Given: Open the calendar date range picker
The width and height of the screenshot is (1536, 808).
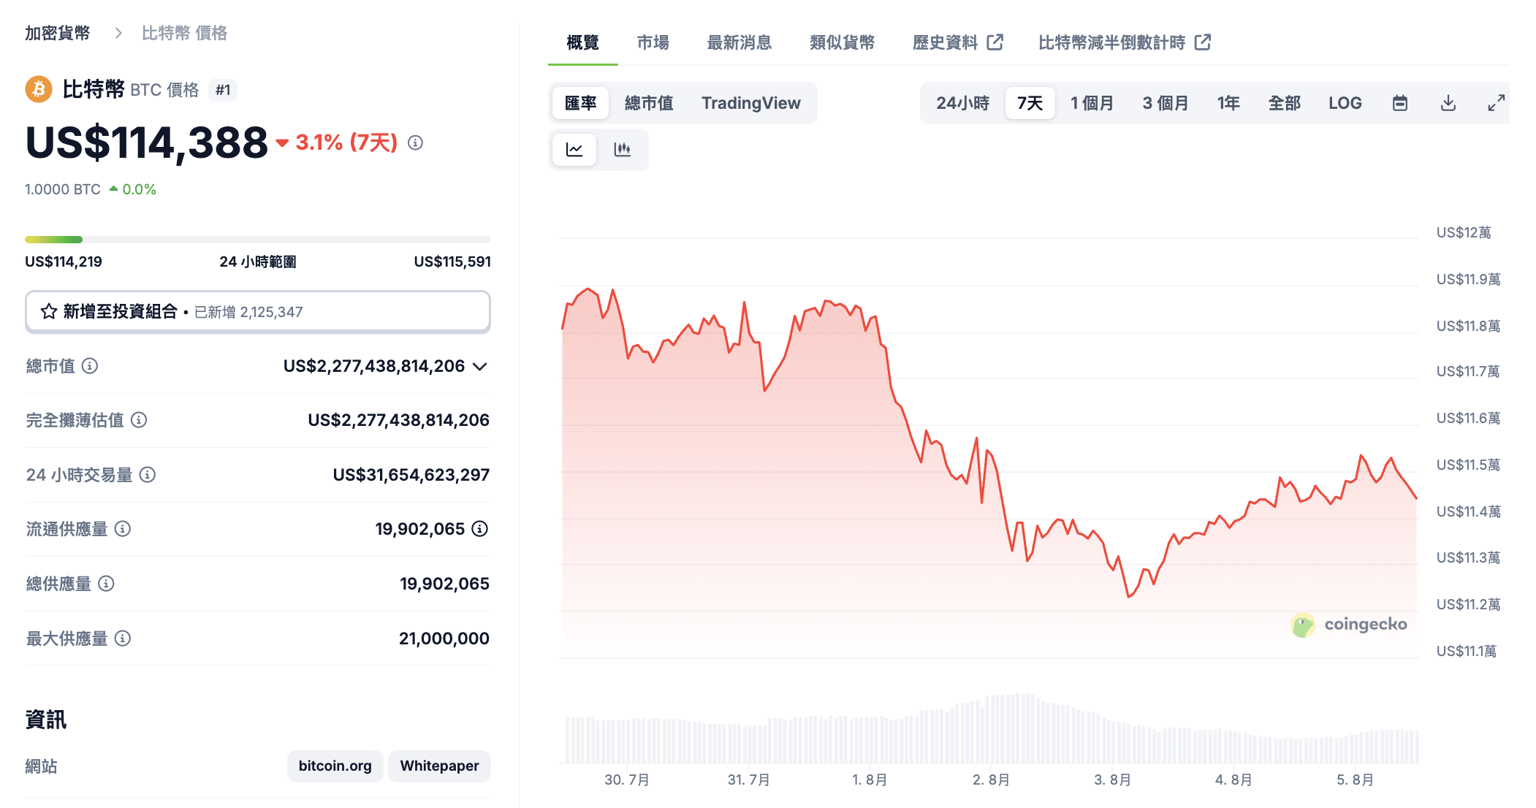Looking at the screenshot, I should tap(1400, 103).
